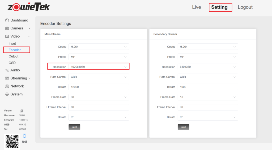Viewport: 272px width, 150px height.
Task: Open the Audio settings section
Action: 15,70
